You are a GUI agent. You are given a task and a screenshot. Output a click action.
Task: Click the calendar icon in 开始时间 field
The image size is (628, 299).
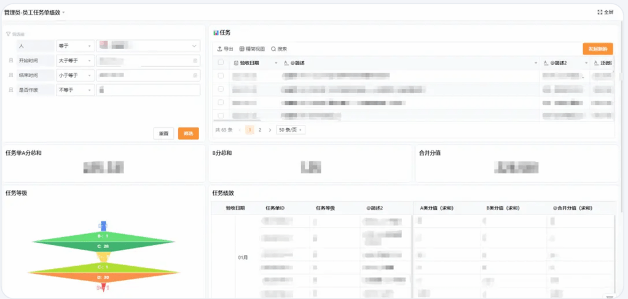pos(195,61)
